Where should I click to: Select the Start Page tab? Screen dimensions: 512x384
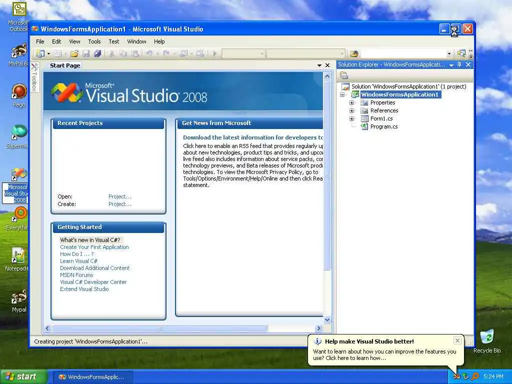pyautogui.click(x=65, y=65)
